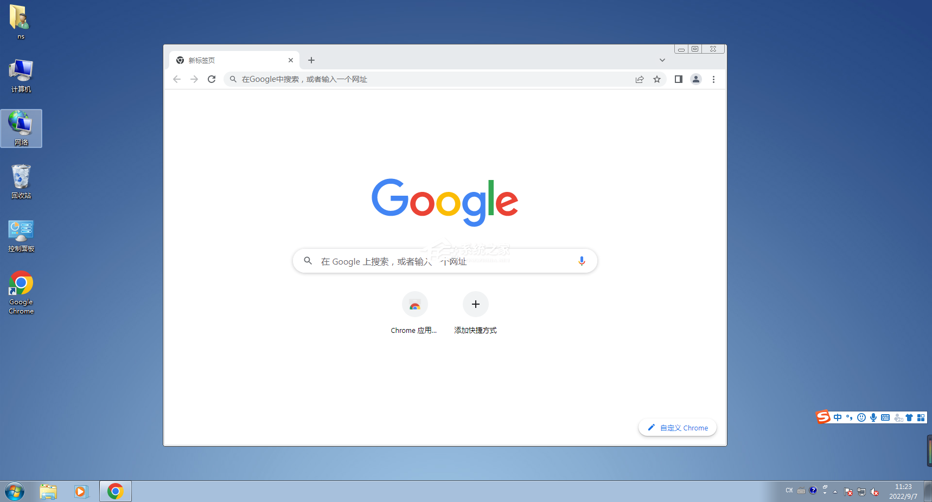Select the 网络 desktop icon
This screenshot has width=932, height=502.
(21, 128)
